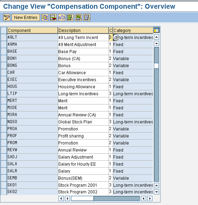This screenshot has height=205, width=198.
Task: Click the scroll-up arrow at top of table
Action: pyautogui.click(x=156, y=37)
